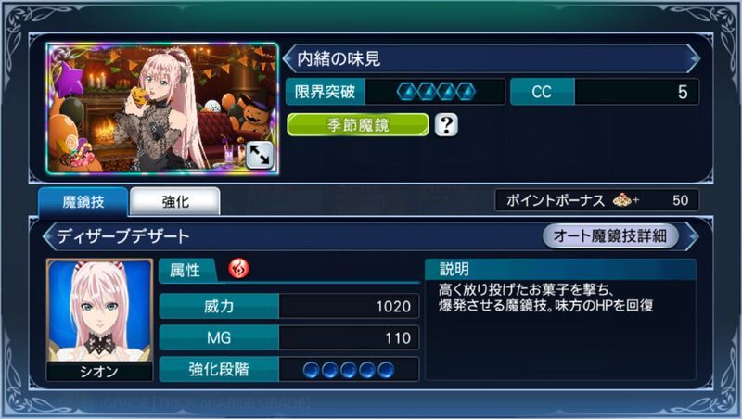Click the point bonus coin pile icon
Viewport: 742px width, 419px height.
point(622,200)
